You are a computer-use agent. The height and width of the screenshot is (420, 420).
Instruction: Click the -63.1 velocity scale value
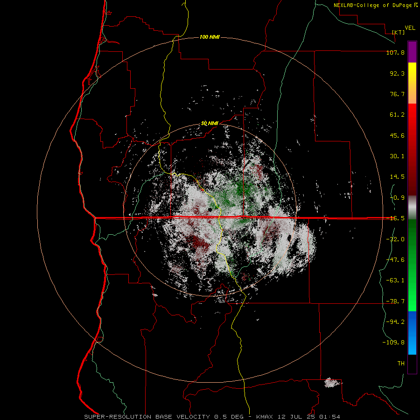click(395, 280)
